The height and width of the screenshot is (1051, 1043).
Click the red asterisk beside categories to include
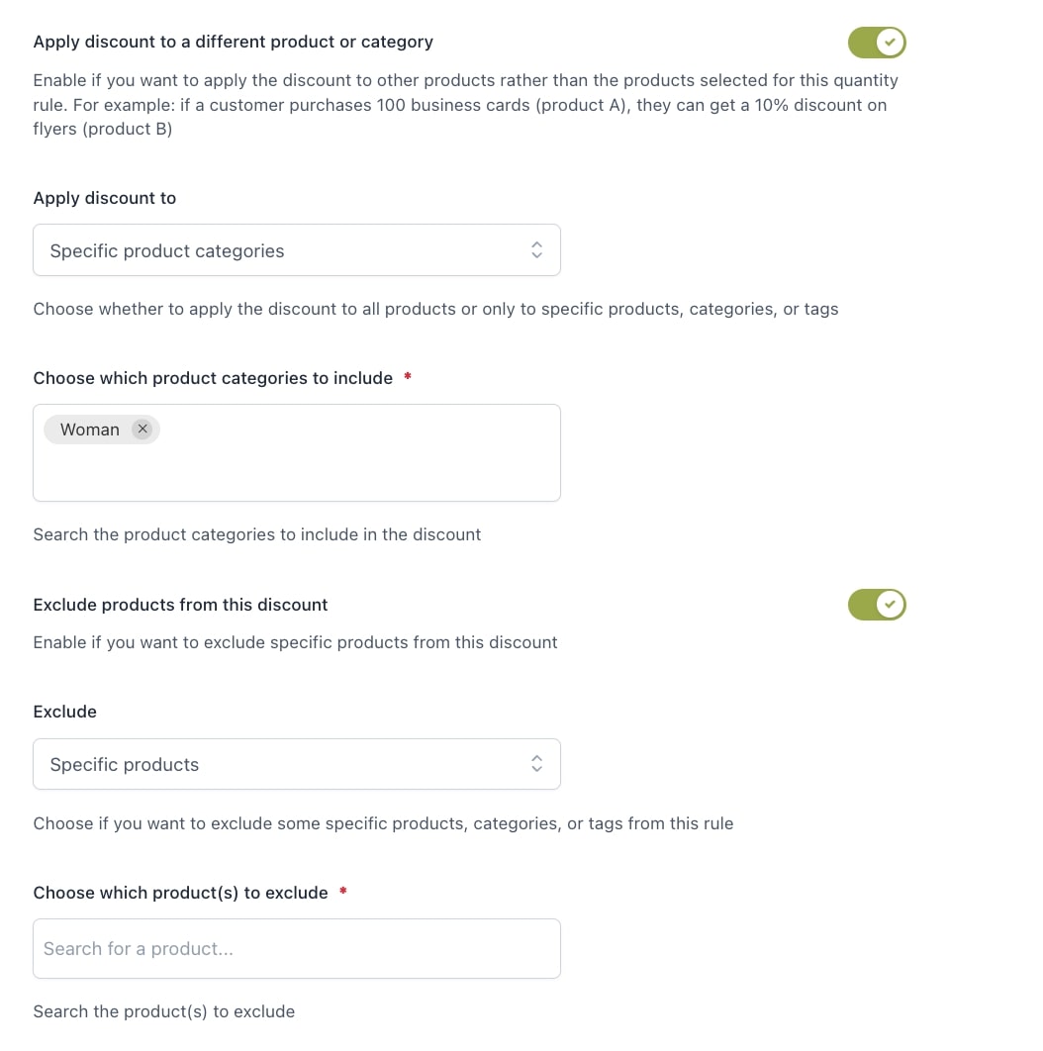tap(408, 377)
